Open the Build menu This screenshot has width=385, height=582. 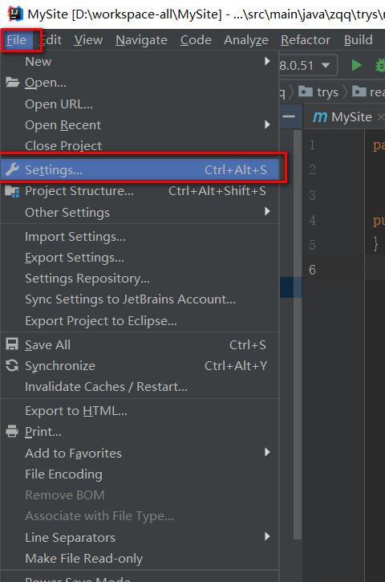click(358, 39)
